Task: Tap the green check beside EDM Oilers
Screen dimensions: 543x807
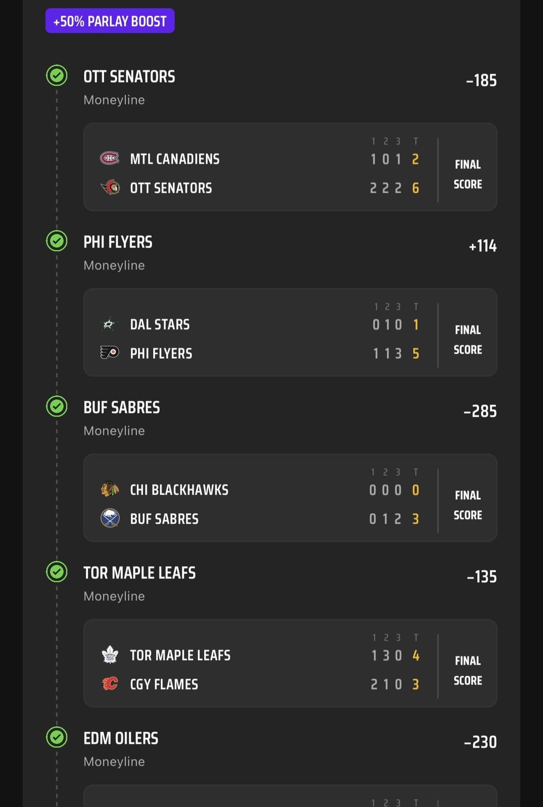Action: pos(57,738)
